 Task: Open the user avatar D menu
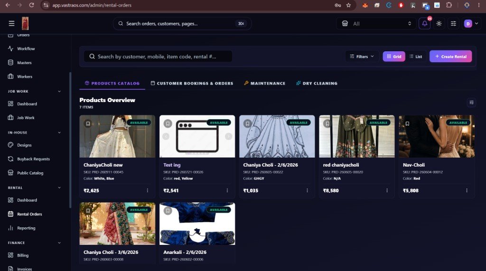471,24
